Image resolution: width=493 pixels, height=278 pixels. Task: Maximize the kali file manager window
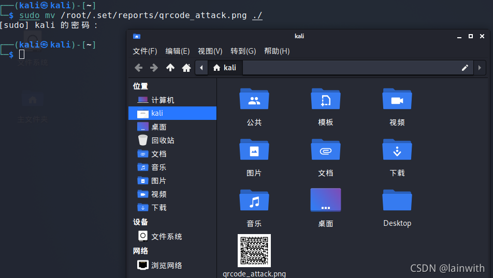pos(471,36)
